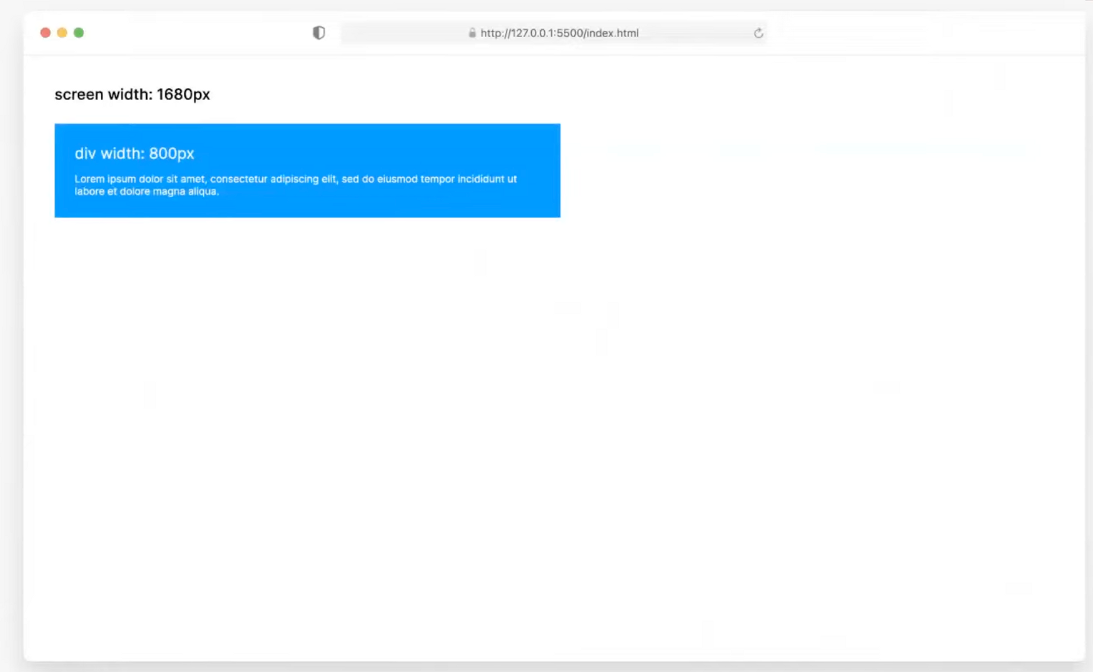
Task: Click the lock icon in the address bar
Action: click(x=472, y=33)
